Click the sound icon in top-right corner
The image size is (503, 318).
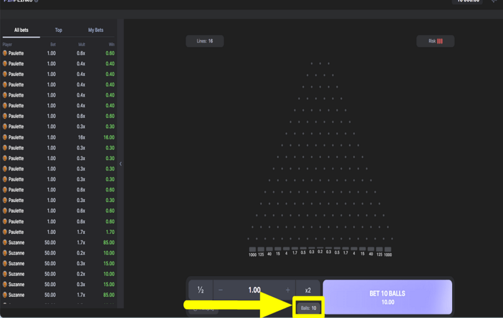(x=494, y=2)
